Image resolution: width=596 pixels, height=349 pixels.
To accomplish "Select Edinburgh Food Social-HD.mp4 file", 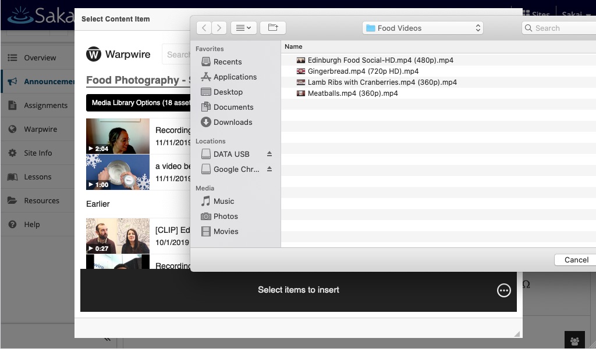I will tap(380, 60).
